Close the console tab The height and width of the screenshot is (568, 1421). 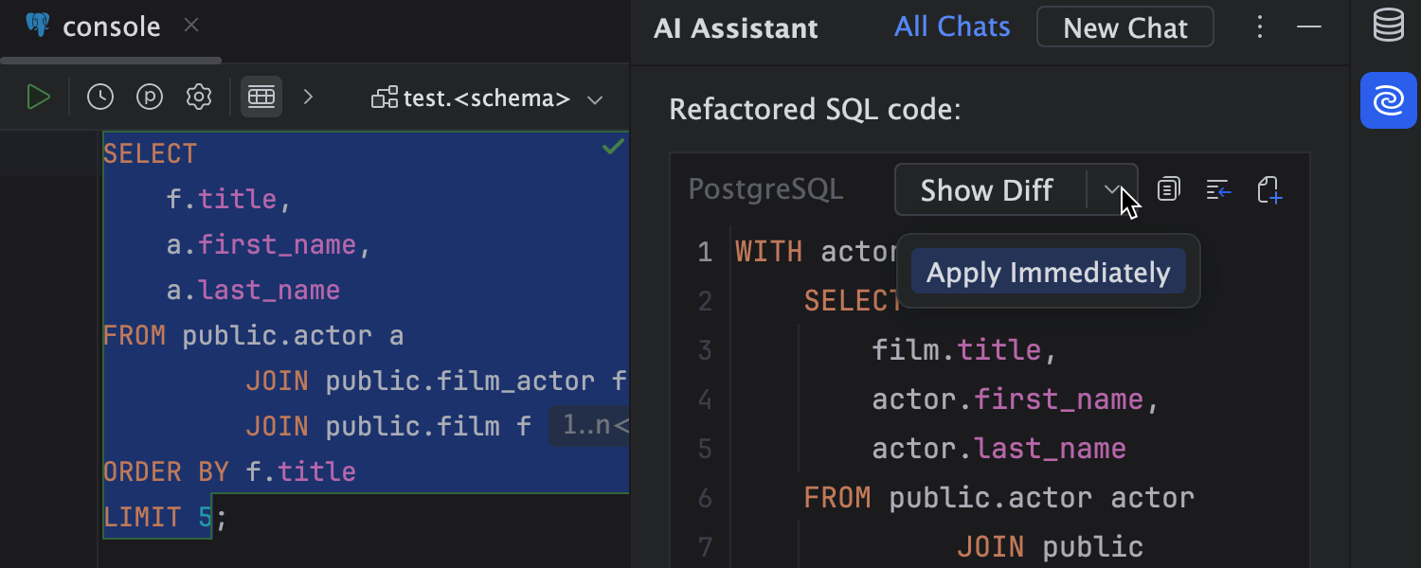(191, 26)
